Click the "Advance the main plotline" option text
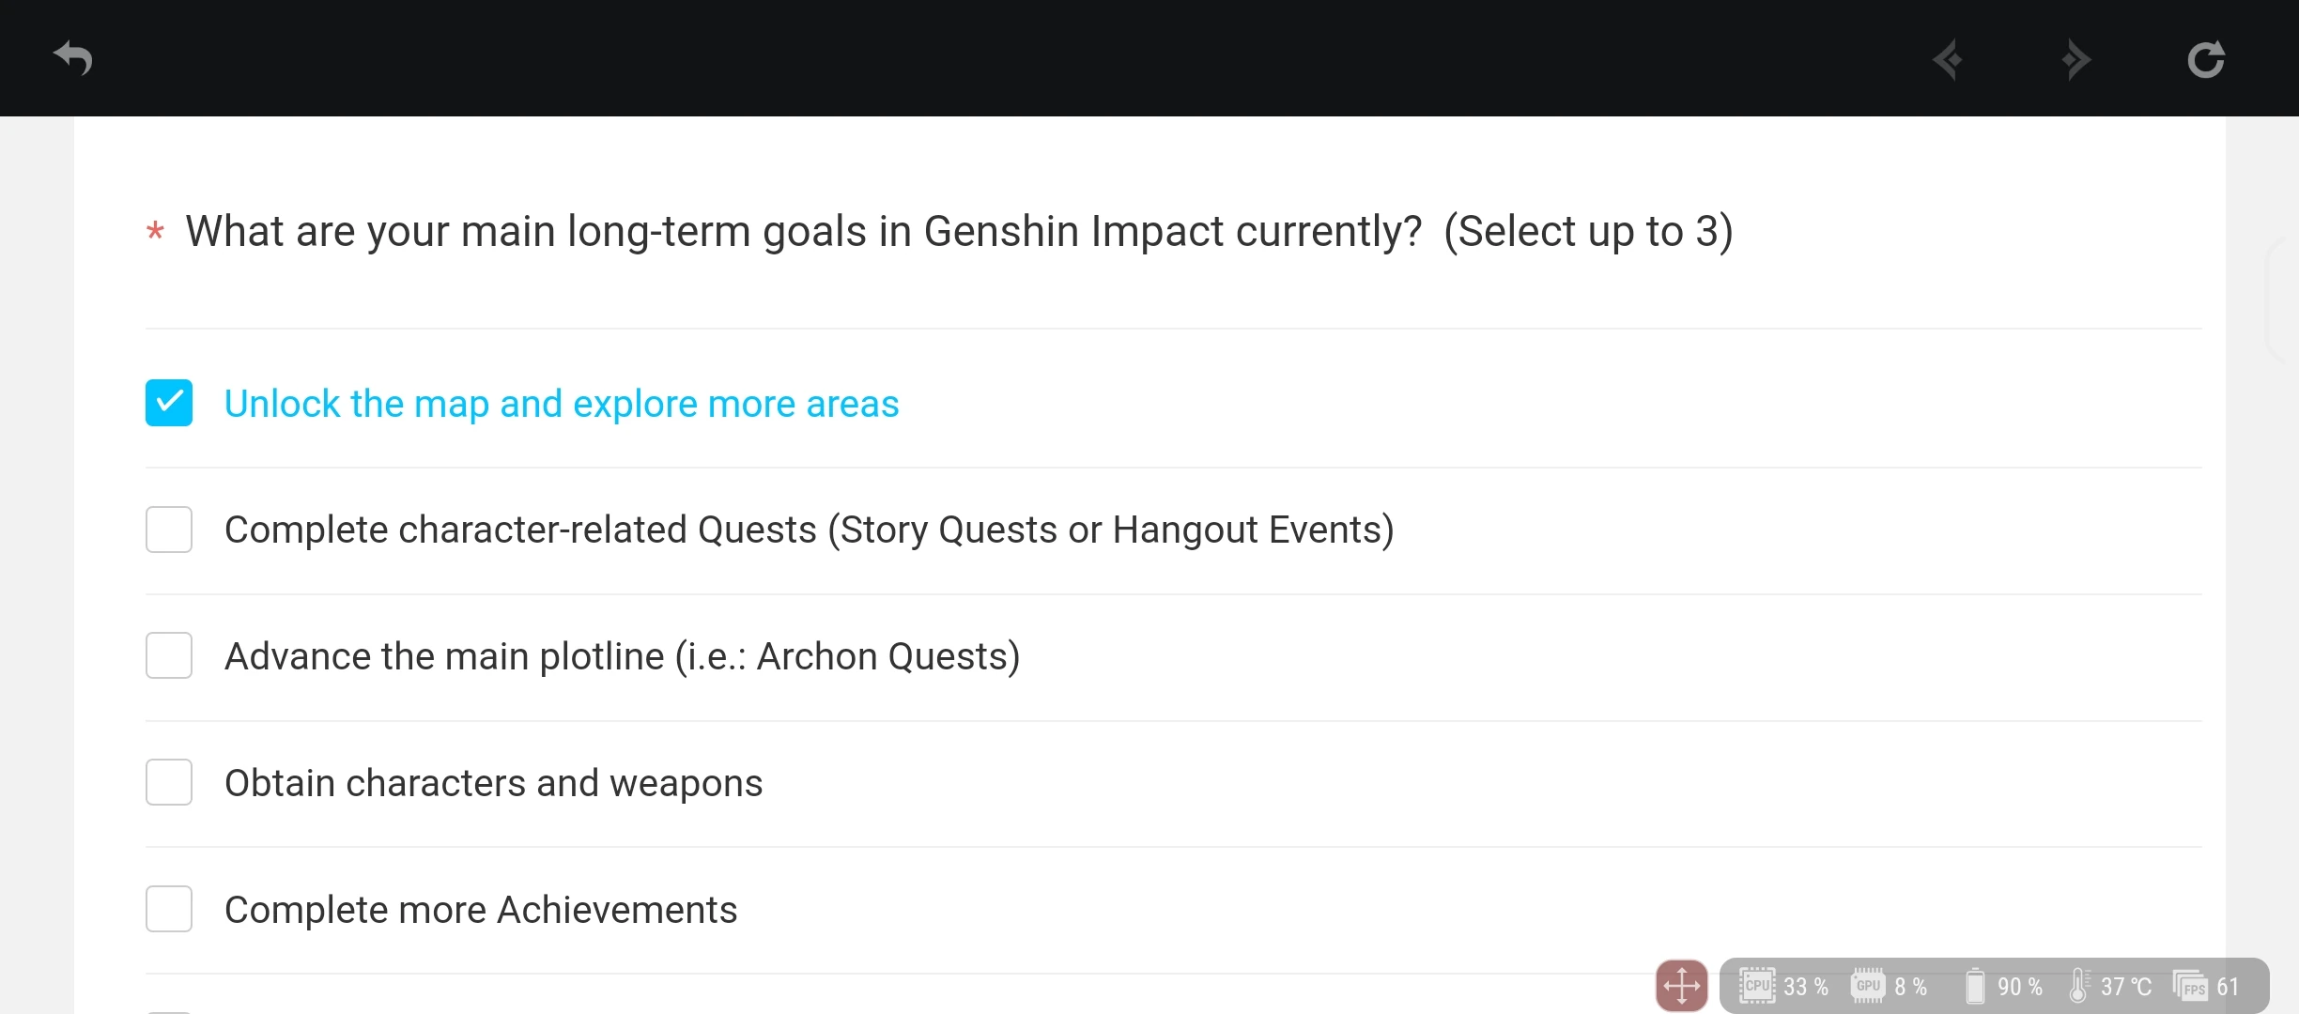The height and width of the screenshot is (1014, 2299). point(622,656)
